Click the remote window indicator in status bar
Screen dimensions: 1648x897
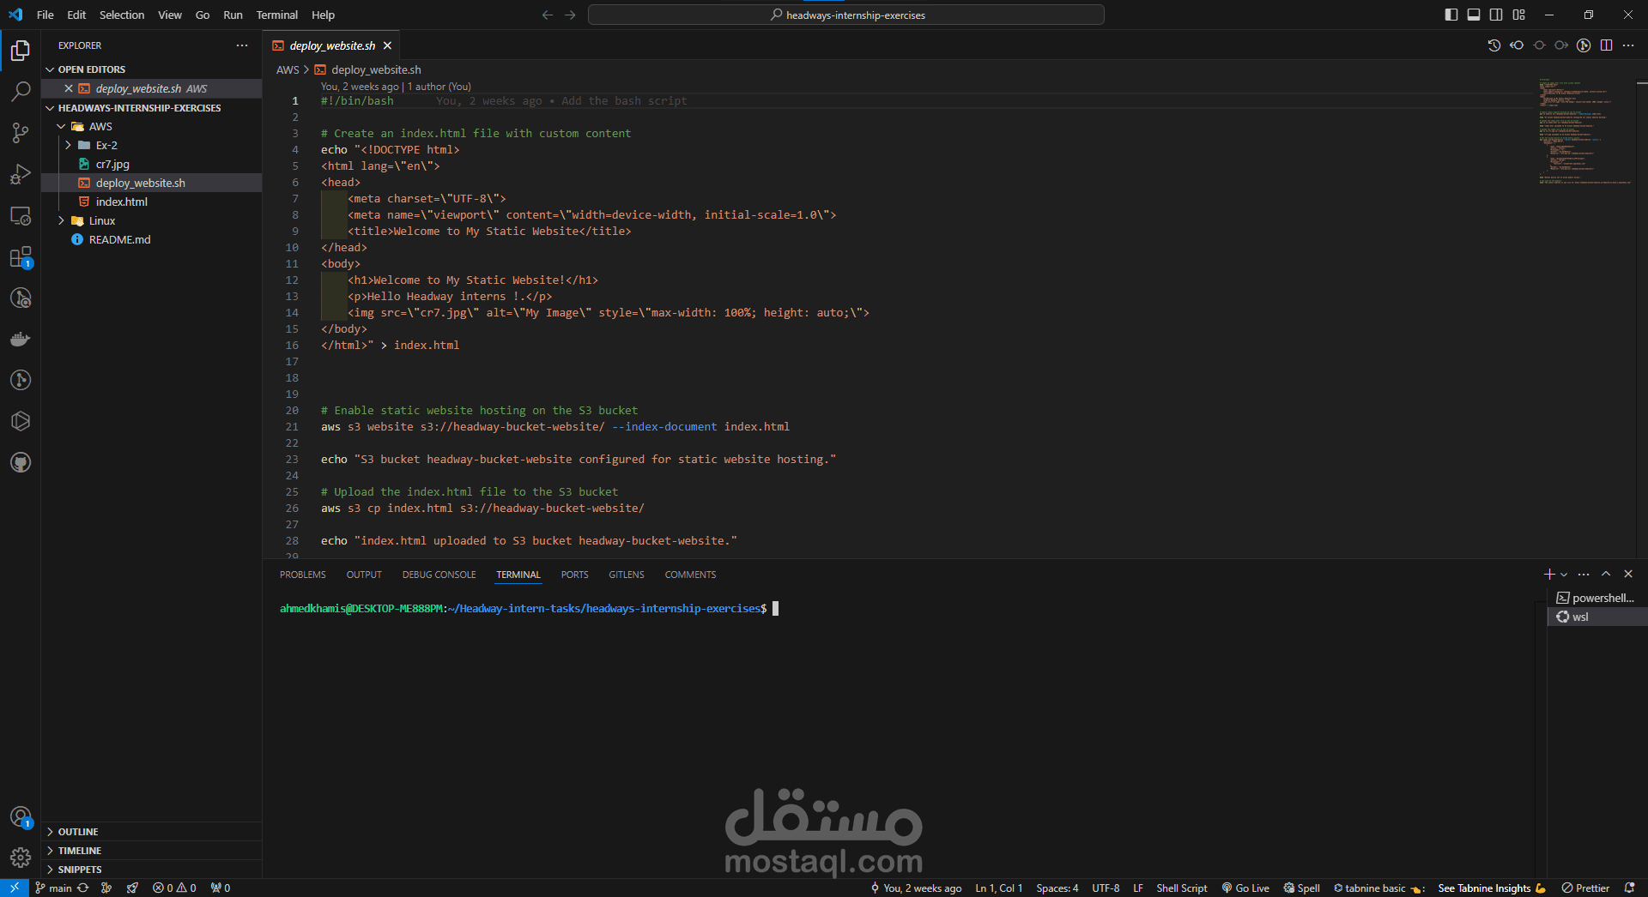15,888
